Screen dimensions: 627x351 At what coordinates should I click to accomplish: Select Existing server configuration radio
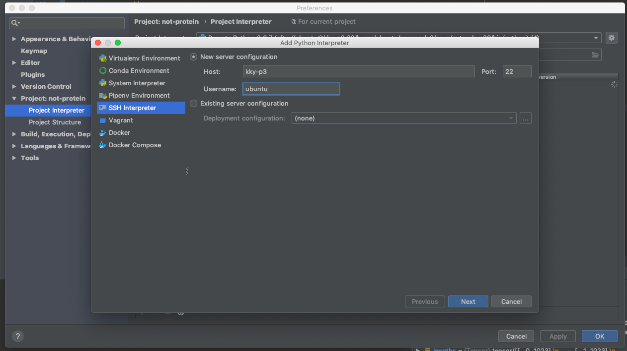click(194, 104)
